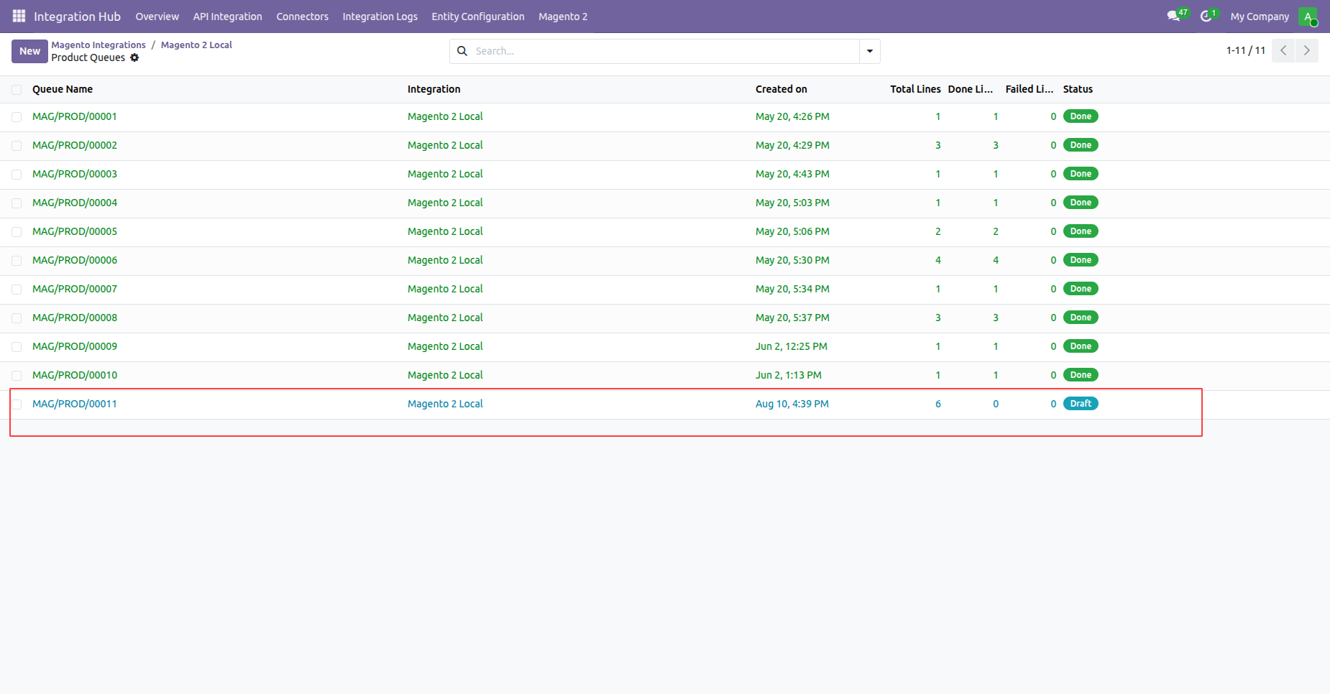The width and height of the screenshot is (1330, 694).
Task: Open queue MAG/PROD/00006
Action: [x=75, y=260]
